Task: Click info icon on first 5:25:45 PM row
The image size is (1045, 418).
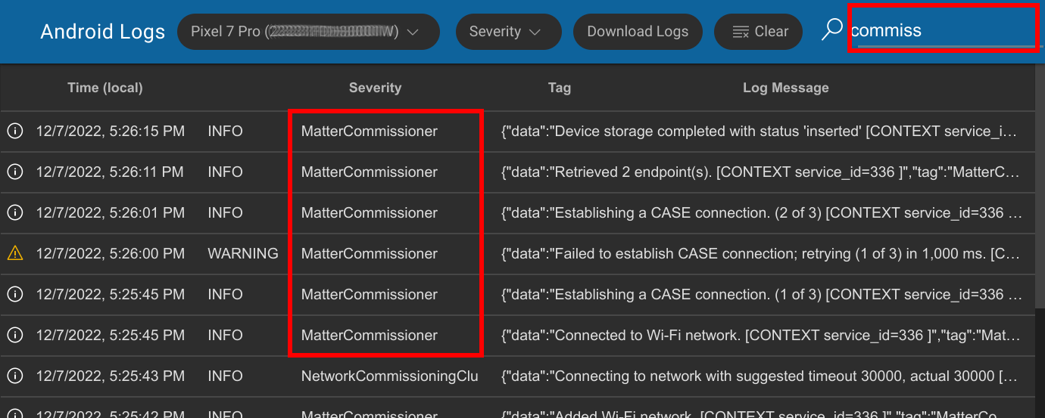Action: tap(14, 295)
